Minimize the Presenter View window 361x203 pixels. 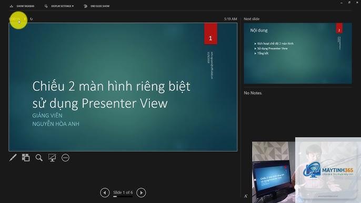coord(342,3)
